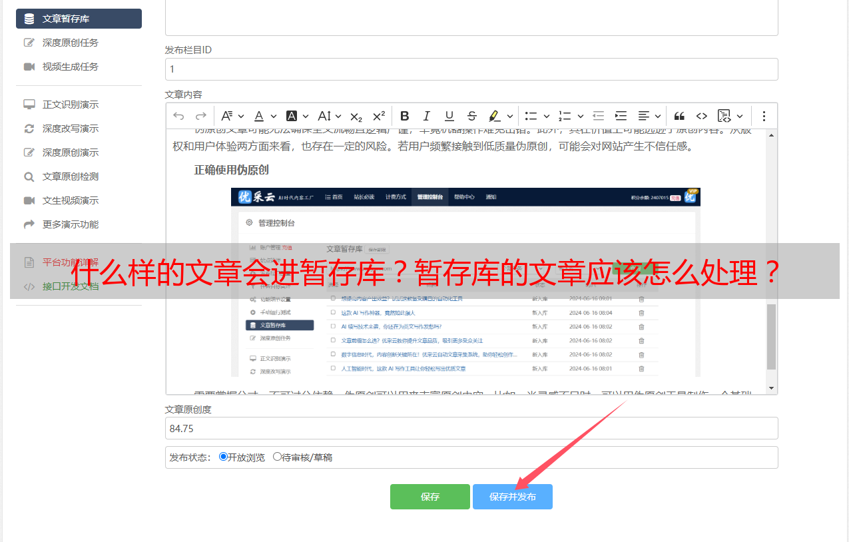The height and width of the screenshot is (542, 849).
Task: Select the 待审核/草稿 publish status
Action: click(278, 457)
